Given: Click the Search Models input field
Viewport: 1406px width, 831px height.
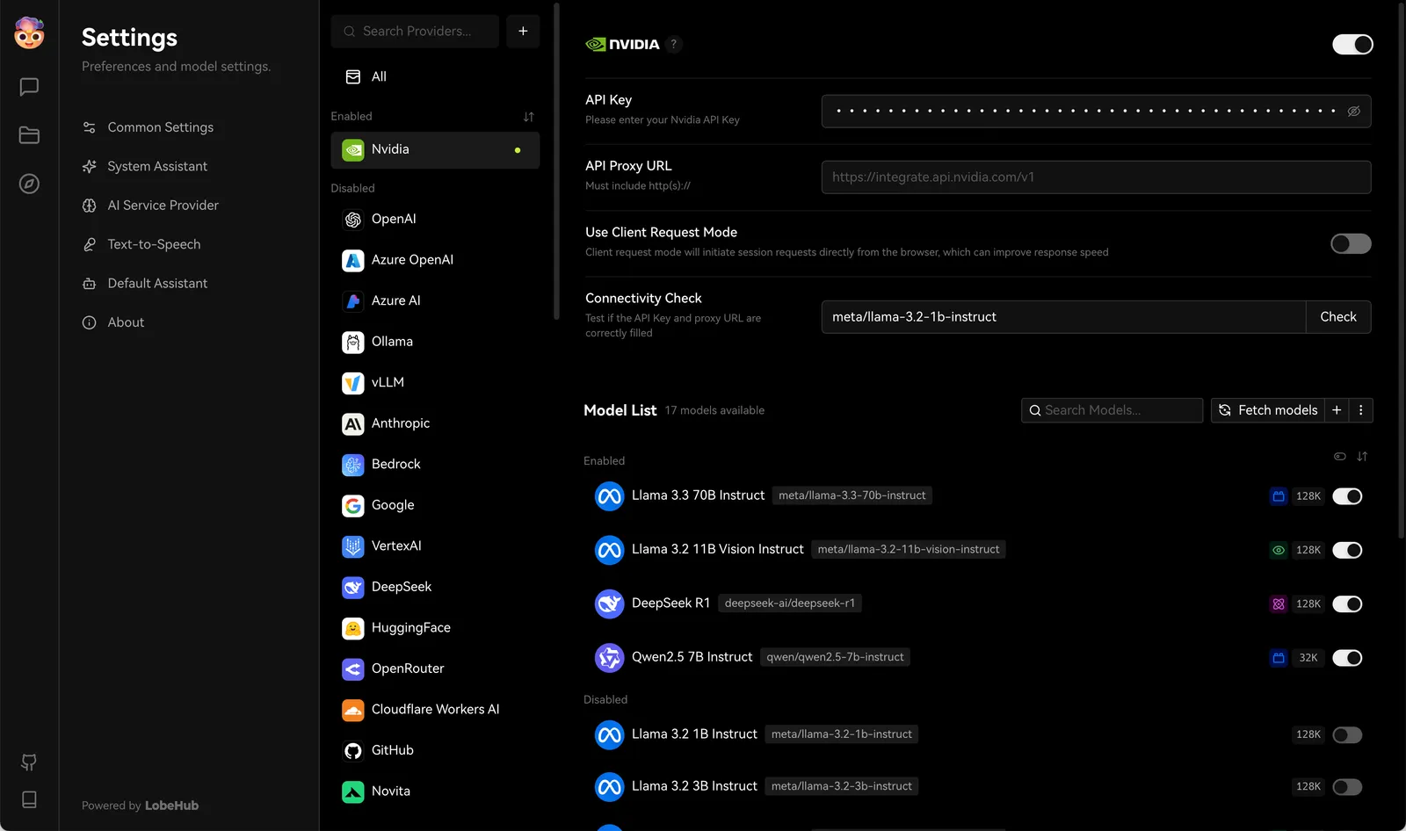Looking at the screenshot, I should (1112, 410).
